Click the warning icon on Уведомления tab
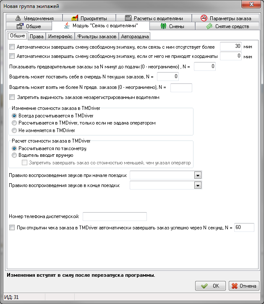 (18, 18)
